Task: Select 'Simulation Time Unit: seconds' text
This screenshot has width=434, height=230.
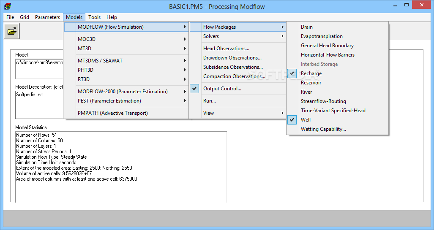Action: pos(46,162)
